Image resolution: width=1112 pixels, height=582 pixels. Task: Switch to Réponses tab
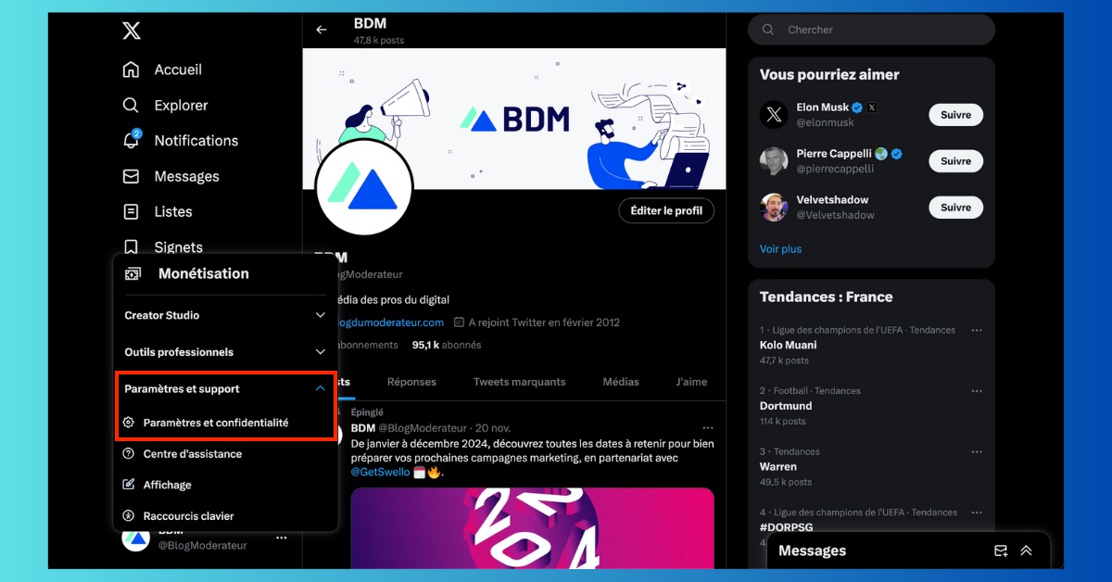411,382
